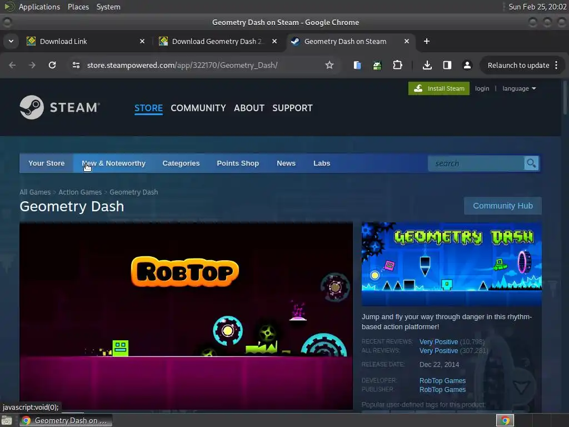This screenshot has width=569, height=427.
Task: Click the search magnifier button in Steam store
Action: 531,163
